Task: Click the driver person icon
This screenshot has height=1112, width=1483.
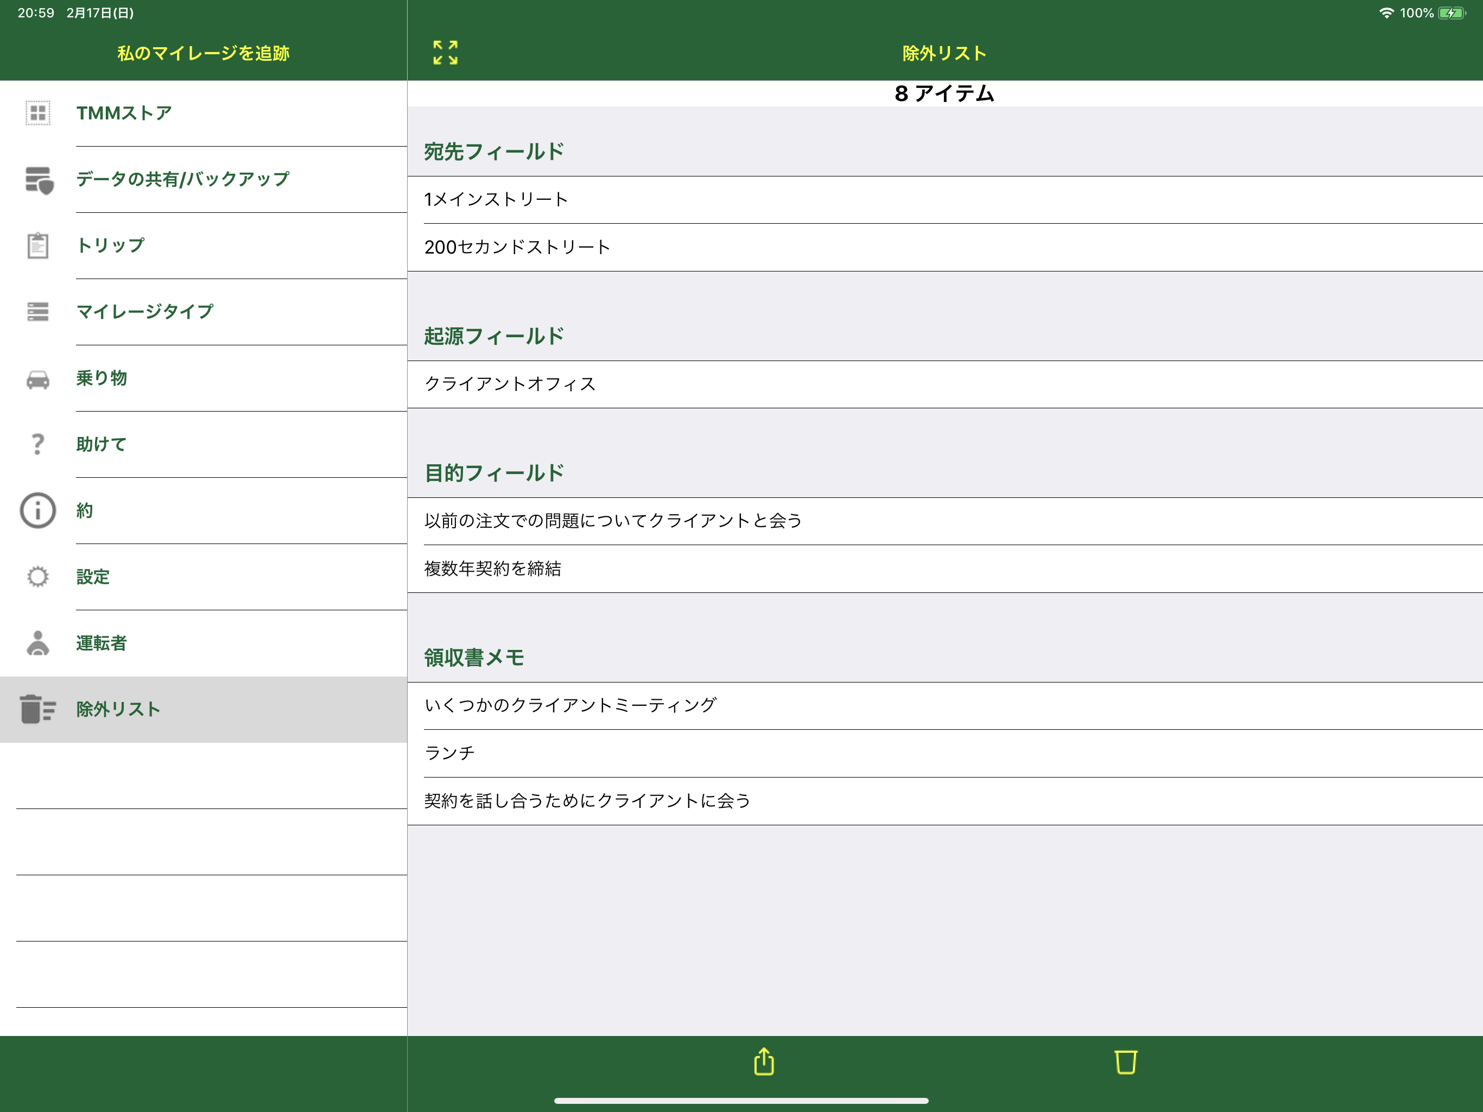Action: tap(37, 642)
